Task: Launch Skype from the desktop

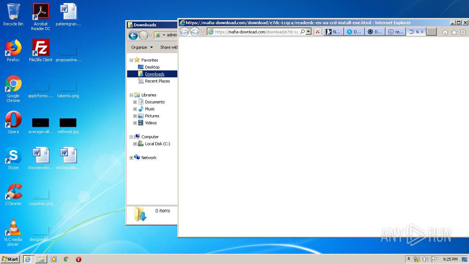Action: pyautogui.click(x=13, y=158)
